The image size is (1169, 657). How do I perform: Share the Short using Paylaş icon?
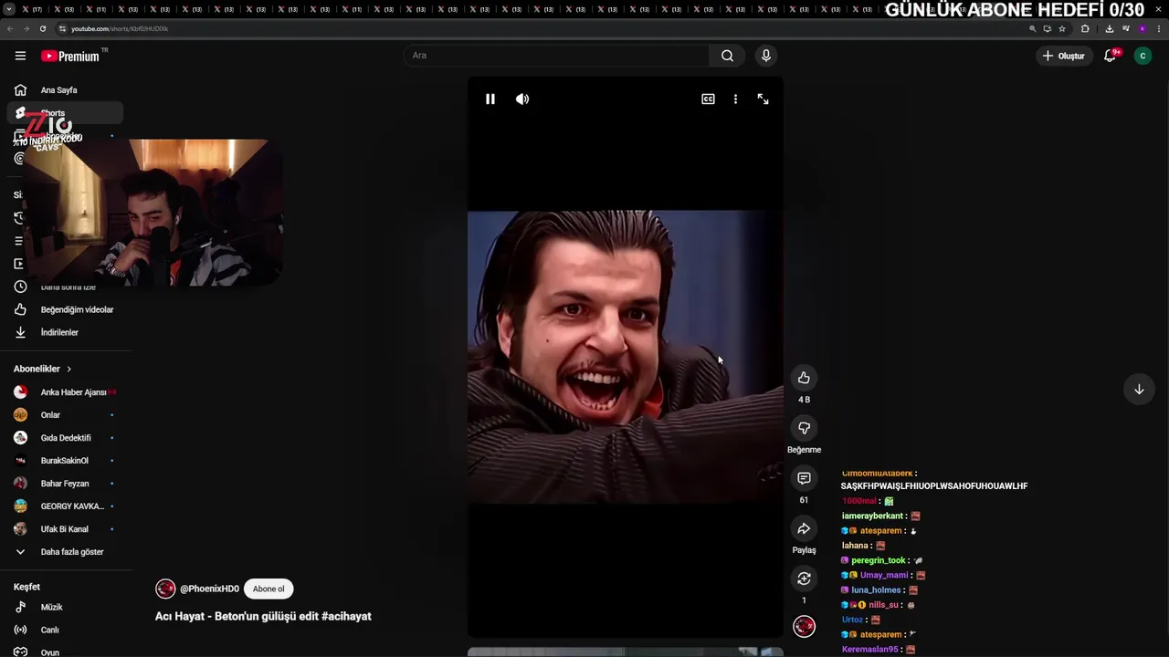(x=804, y=528)
